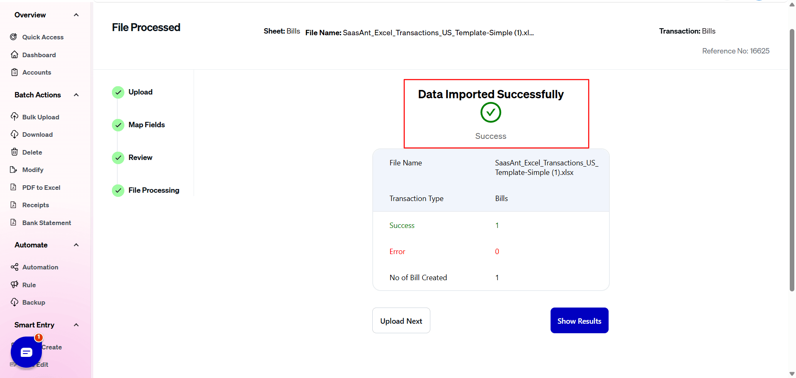796x378 pixels.
Task: Click the Review step label
Action: point(140,157)
